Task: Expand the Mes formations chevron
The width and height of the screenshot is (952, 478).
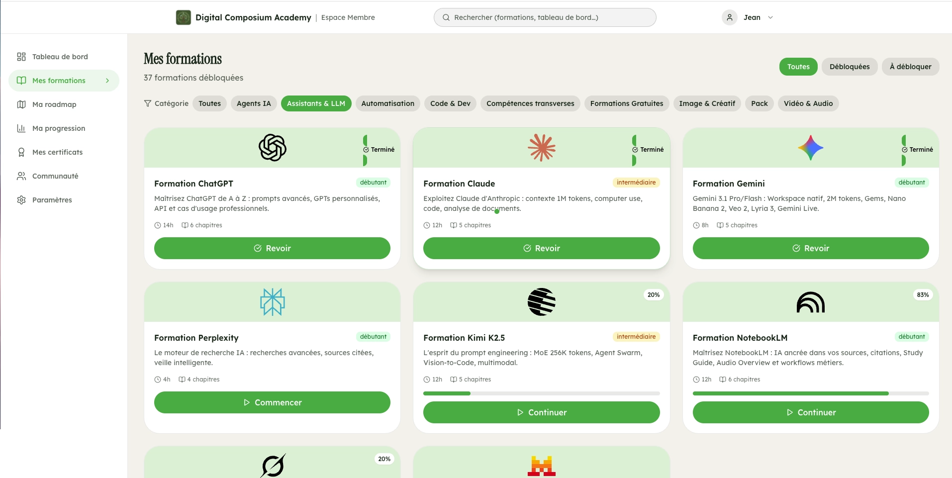Action: click(107, 81)
